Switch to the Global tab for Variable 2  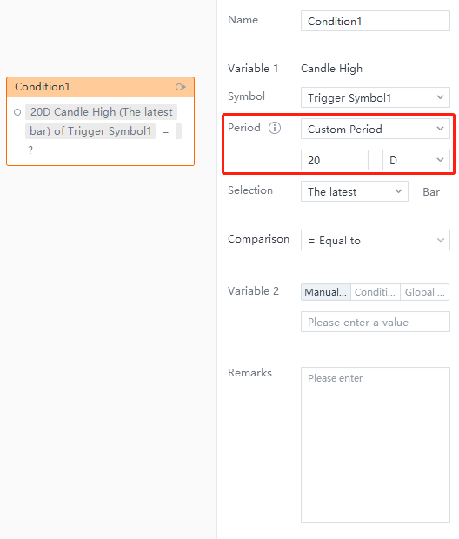point(424,292)
